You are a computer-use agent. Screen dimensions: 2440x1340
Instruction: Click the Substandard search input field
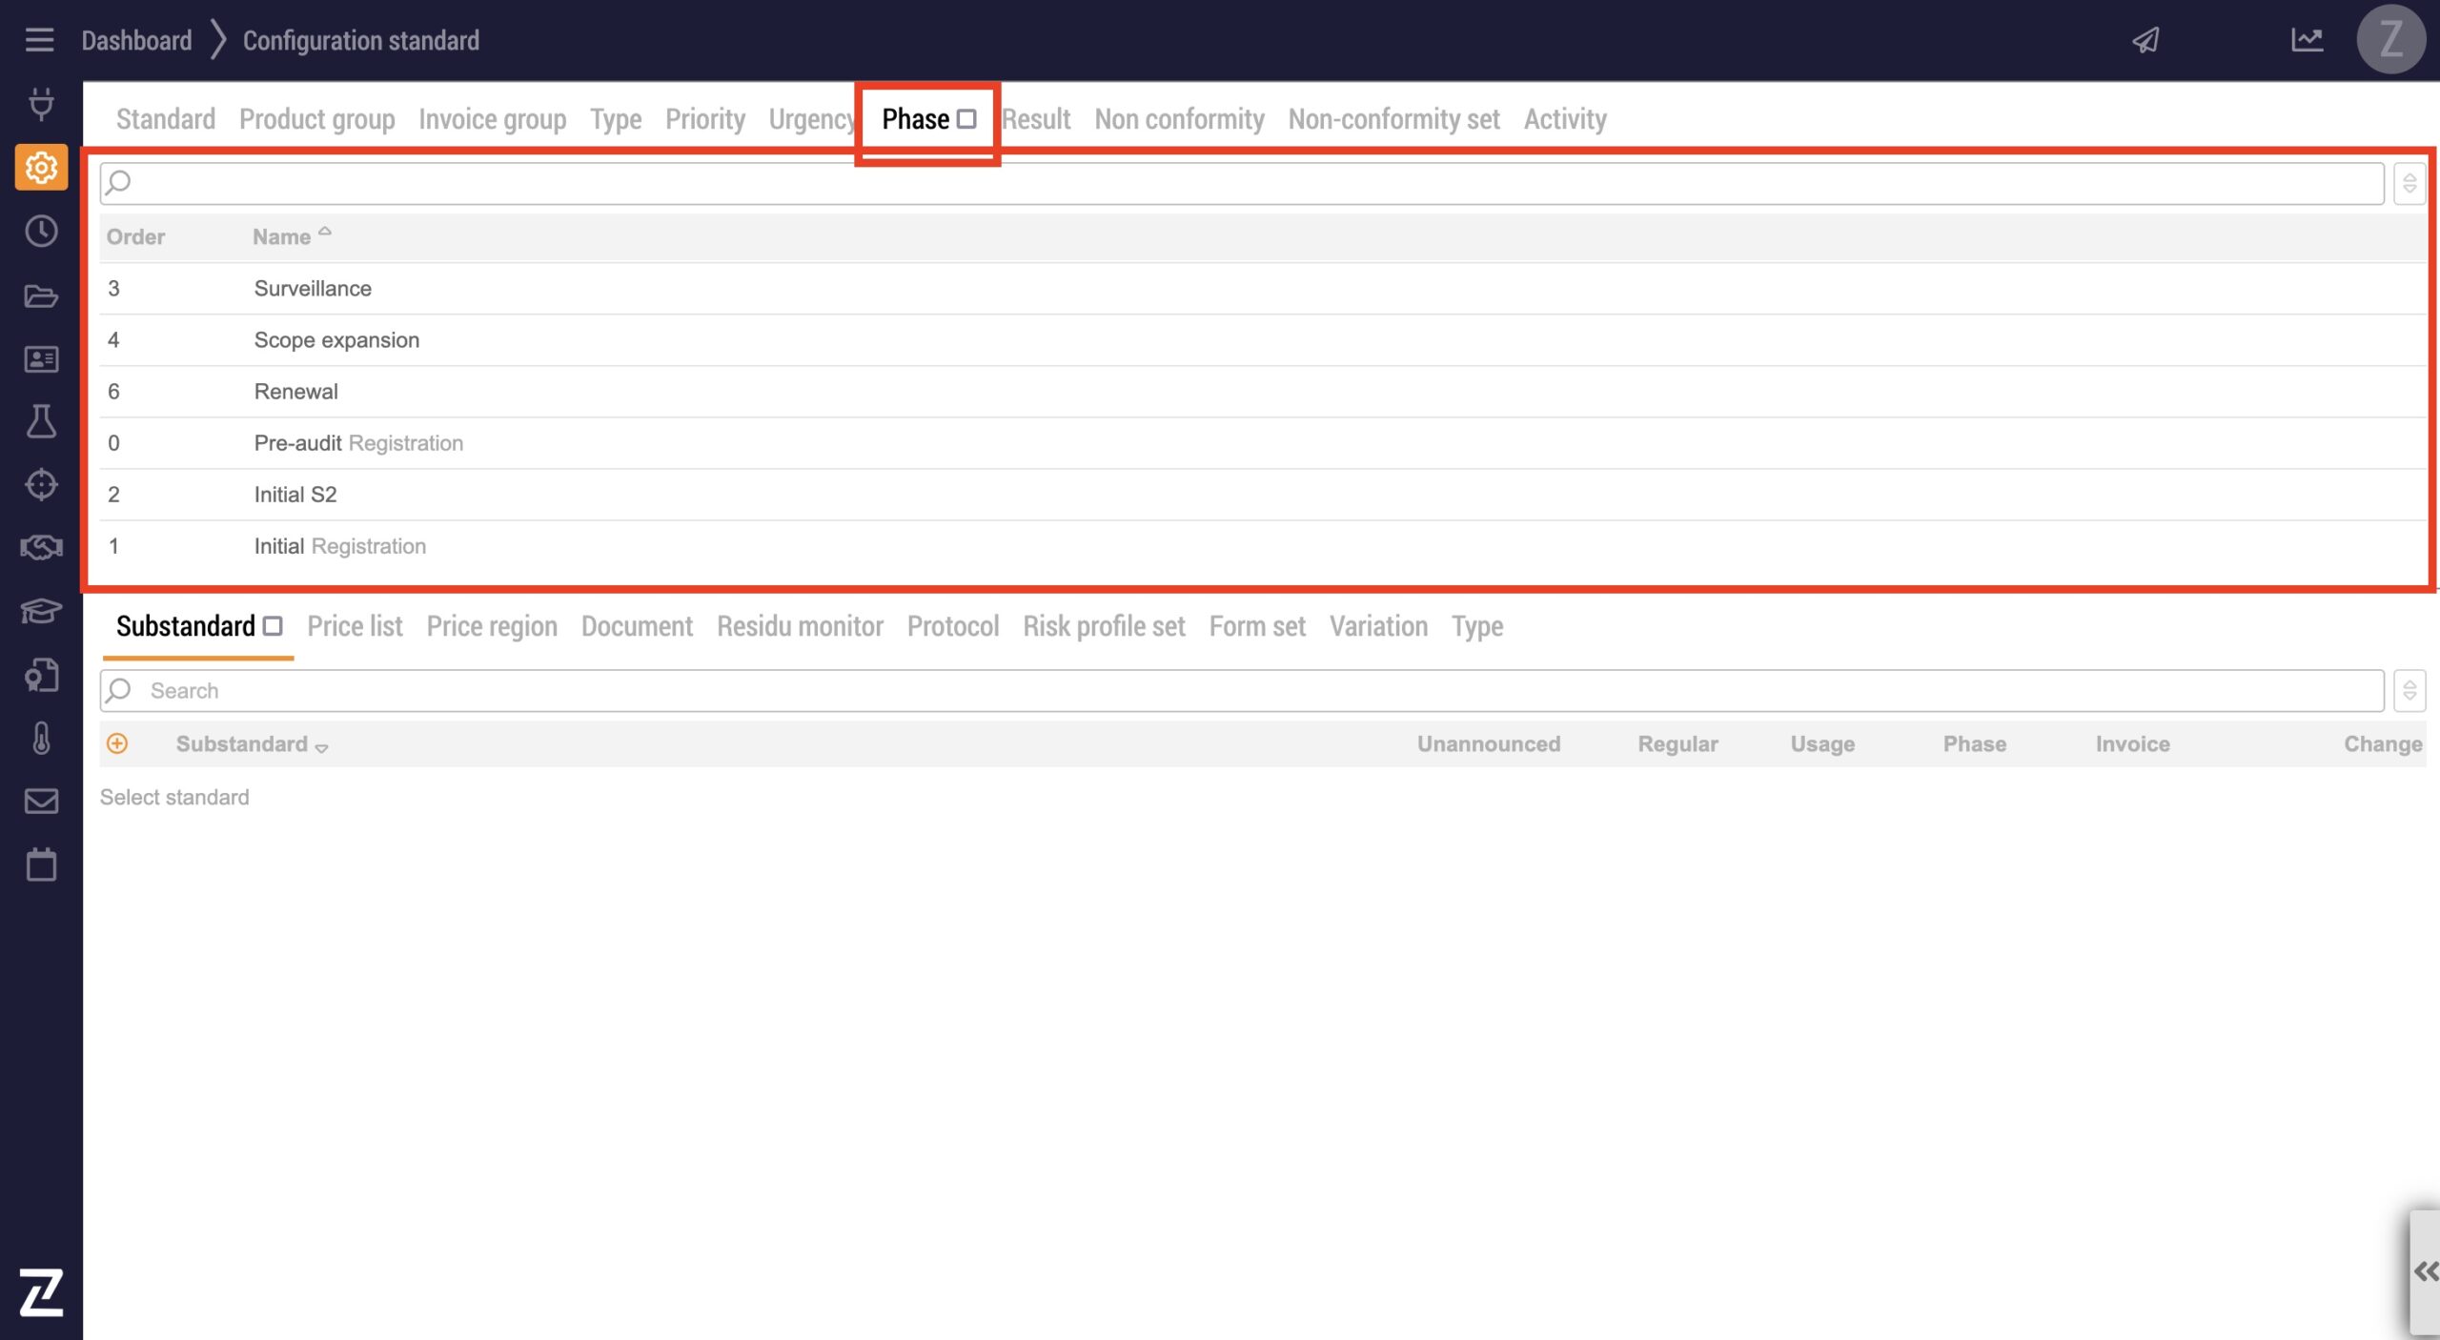click(1239, 691)
